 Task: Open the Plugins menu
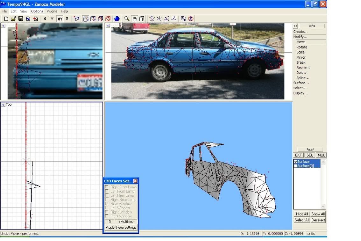coord(52,11)
